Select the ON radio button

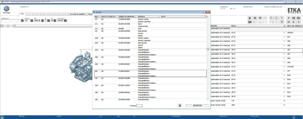point(221,9)
